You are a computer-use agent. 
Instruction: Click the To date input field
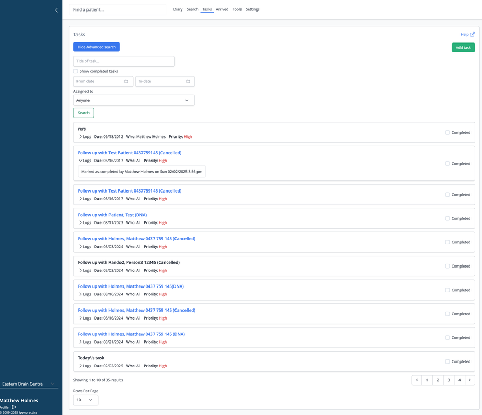(165, 81)
